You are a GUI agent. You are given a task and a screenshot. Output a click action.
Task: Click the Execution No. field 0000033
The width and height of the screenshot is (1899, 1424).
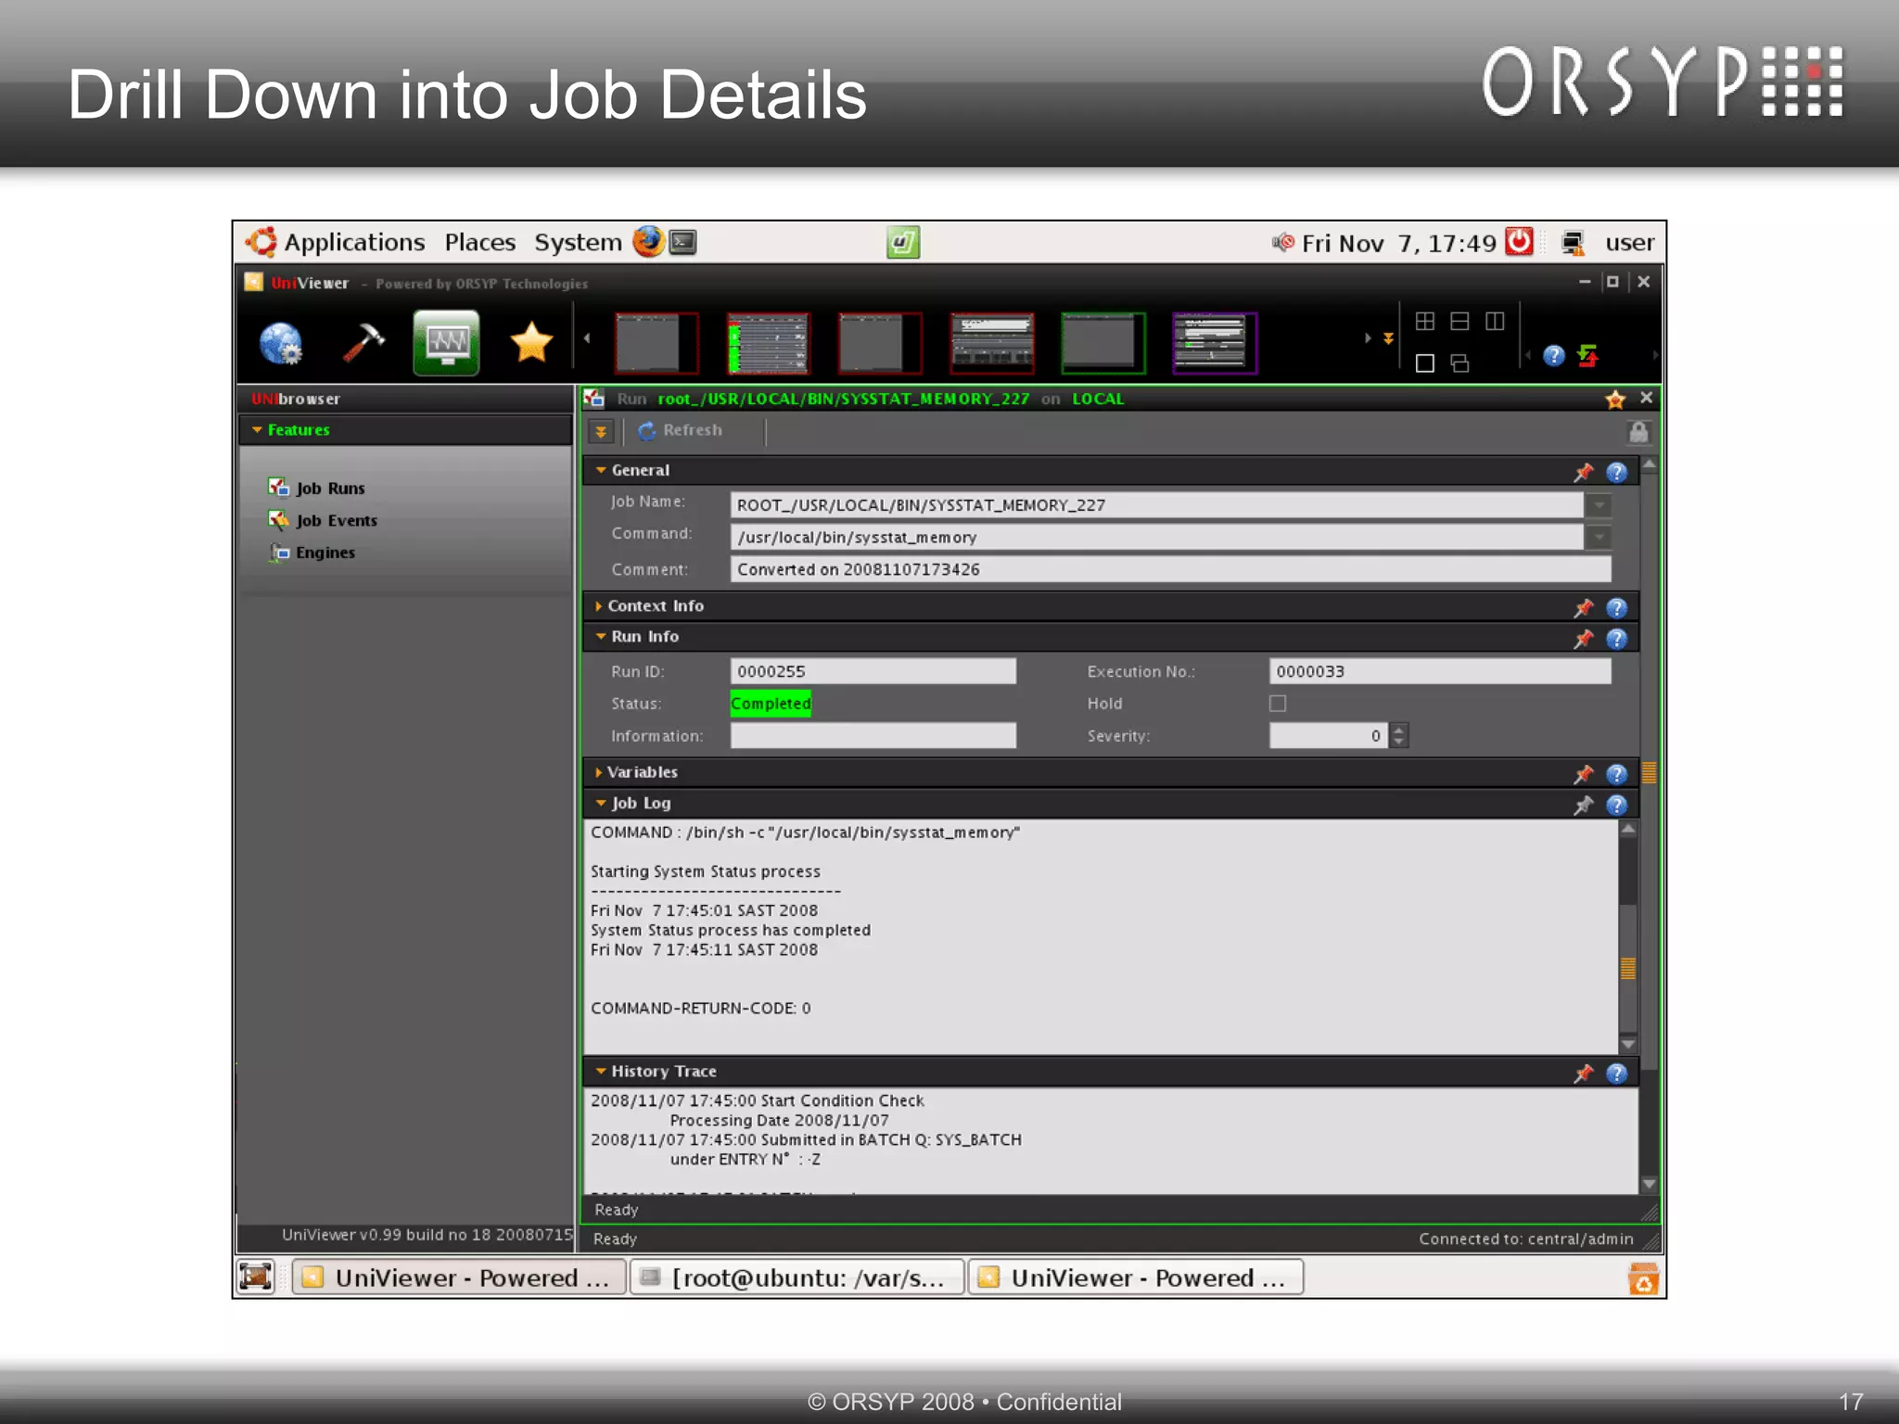click(x=1439, y=671)
